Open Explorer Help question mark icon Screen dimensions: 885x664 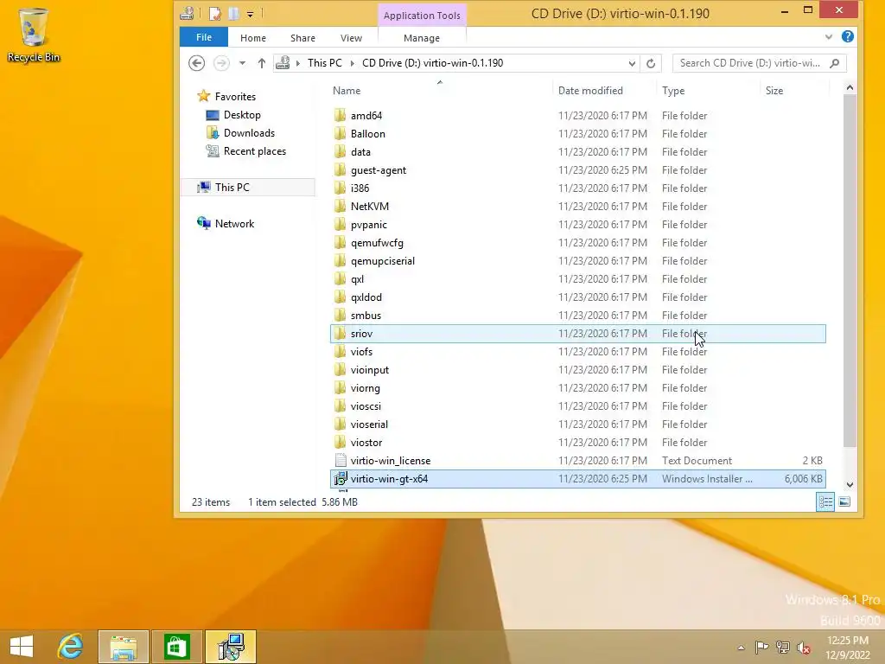[847, 36]
